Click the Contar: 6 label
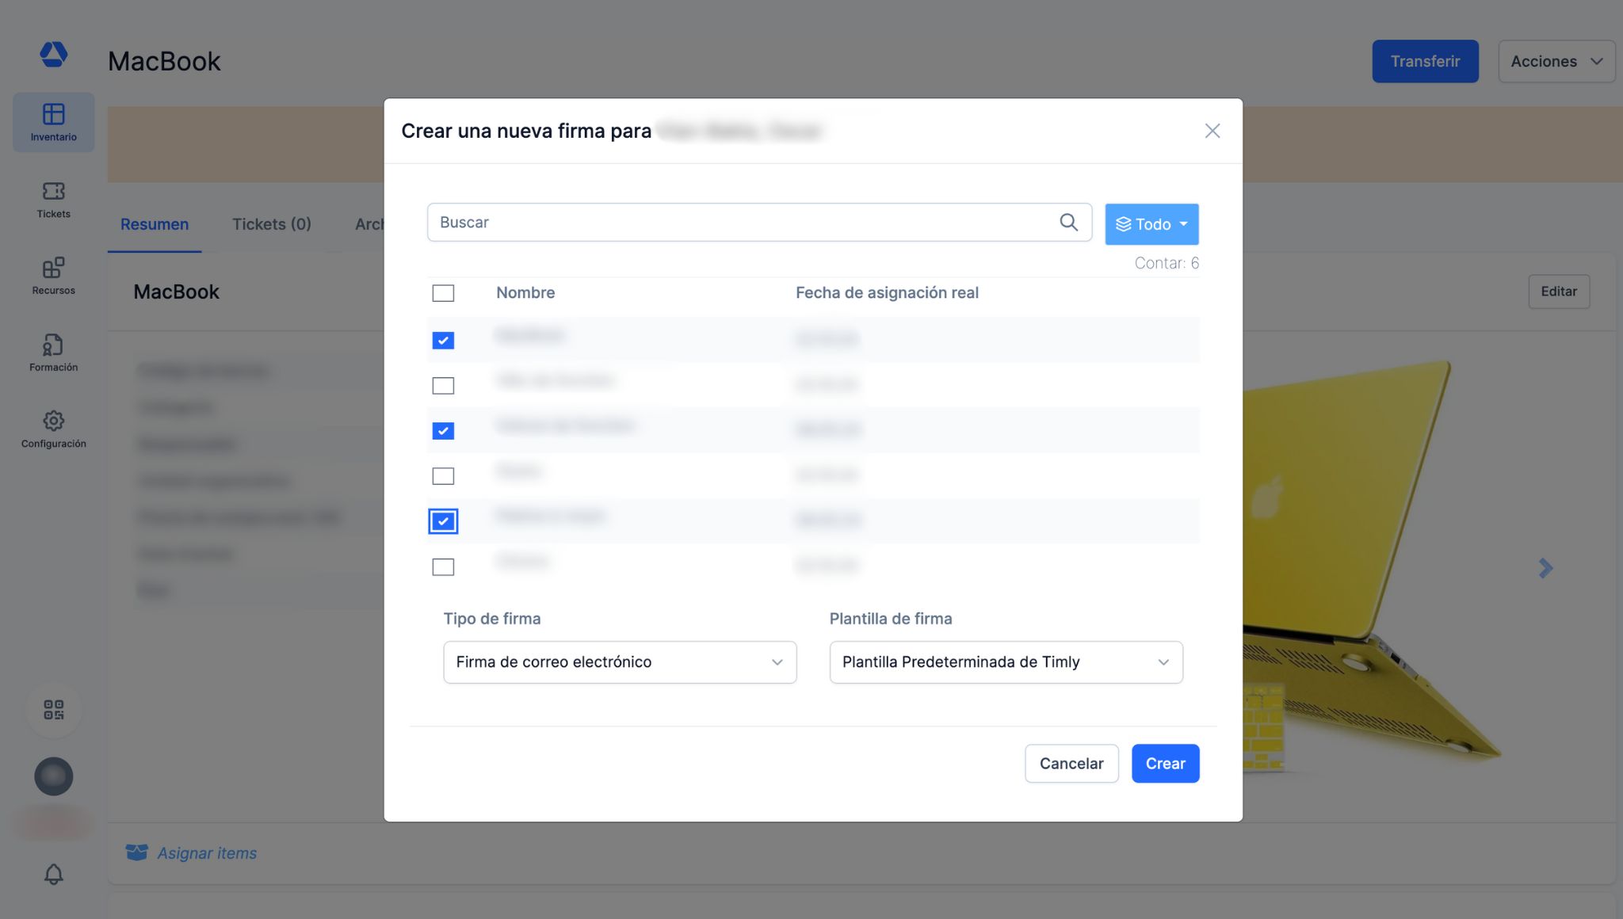 [x=1167, y=263]
